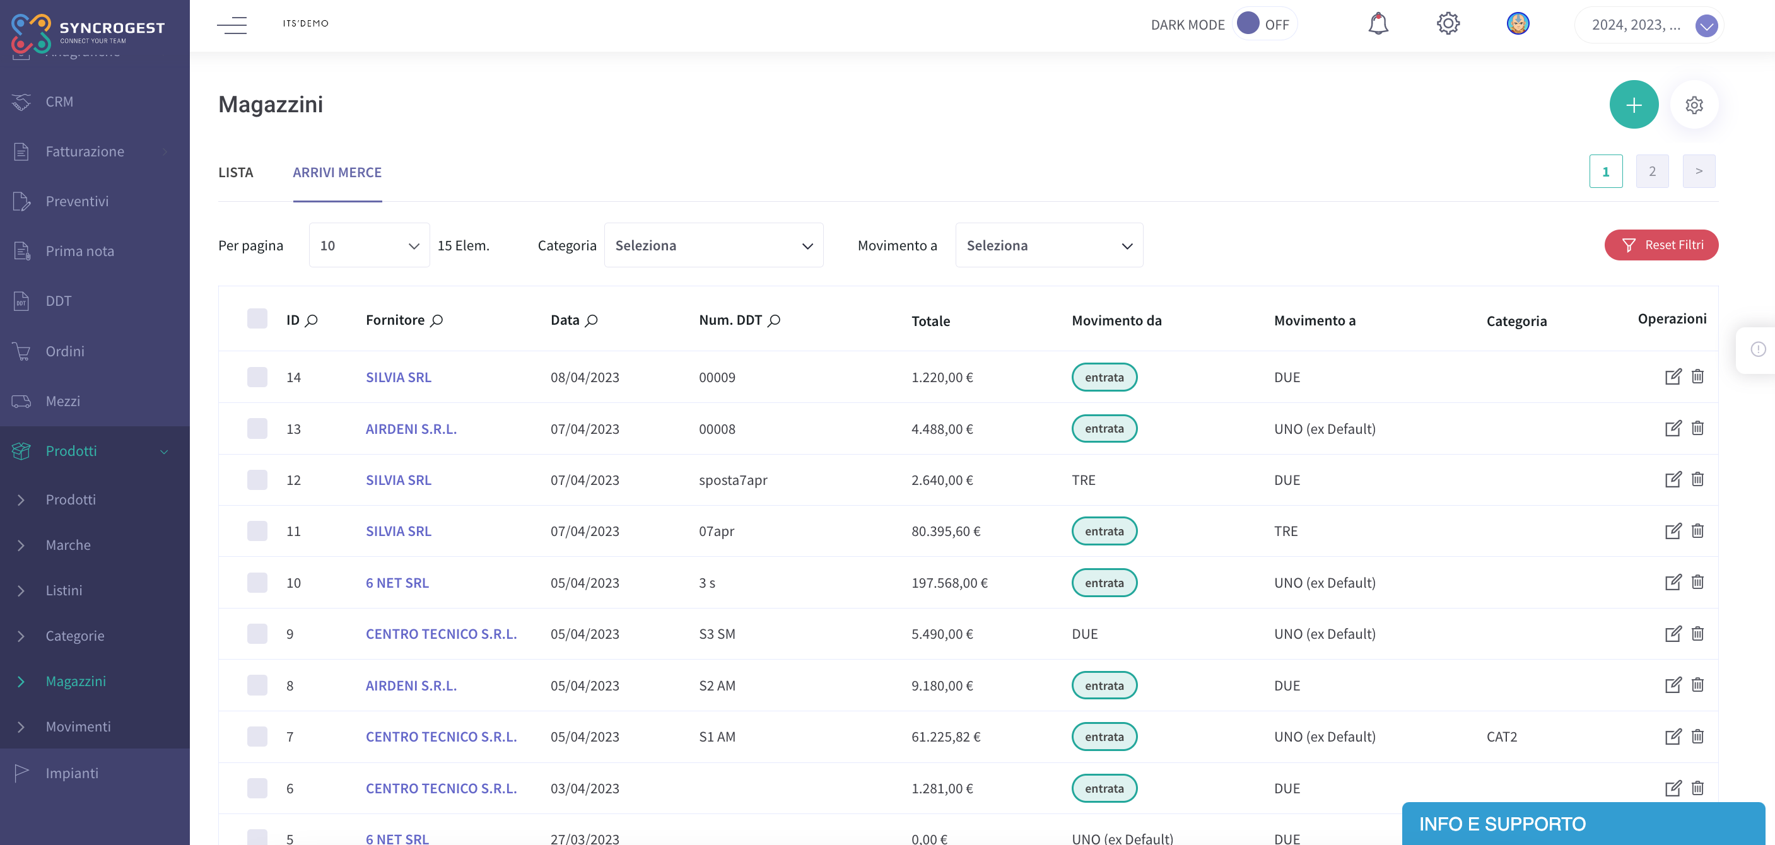Edit row 12 sposta7apr
Image resolution: width=1775 pixels, height=845 pixels.
(1673, 479)
